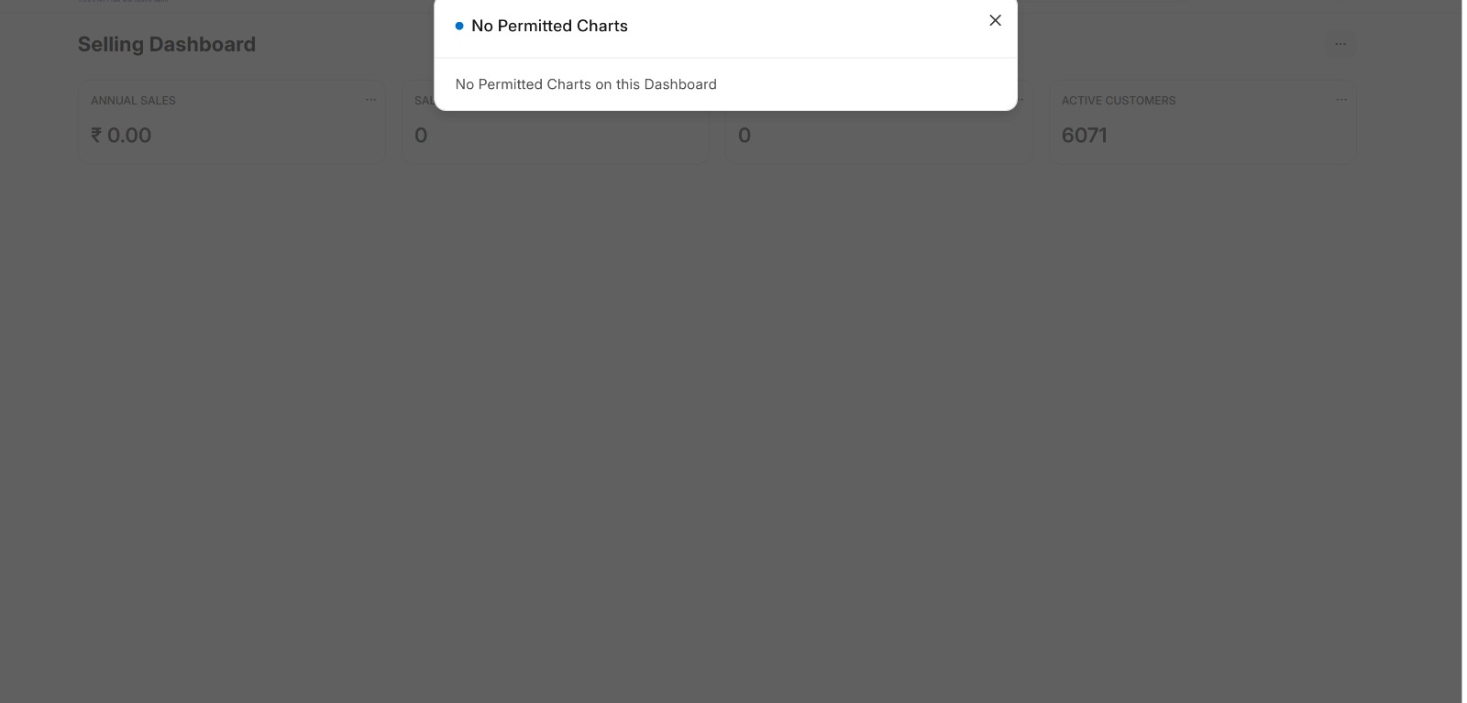Open the Annual Sales card ellipsis menu
The image size is (1467, 703).
coord(370,100)
